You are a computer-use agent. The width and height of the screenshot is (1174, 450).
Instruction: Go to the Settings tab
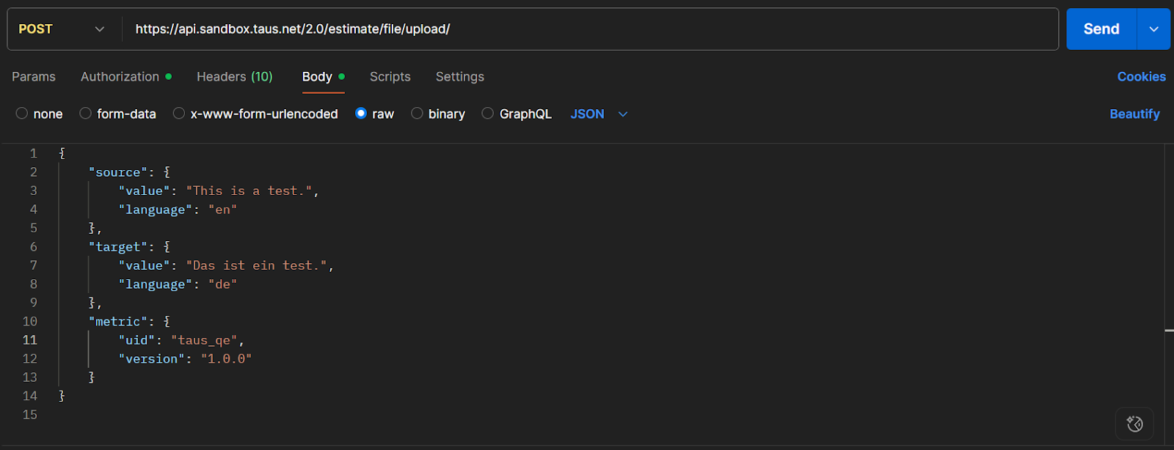[x=460, y=77]
